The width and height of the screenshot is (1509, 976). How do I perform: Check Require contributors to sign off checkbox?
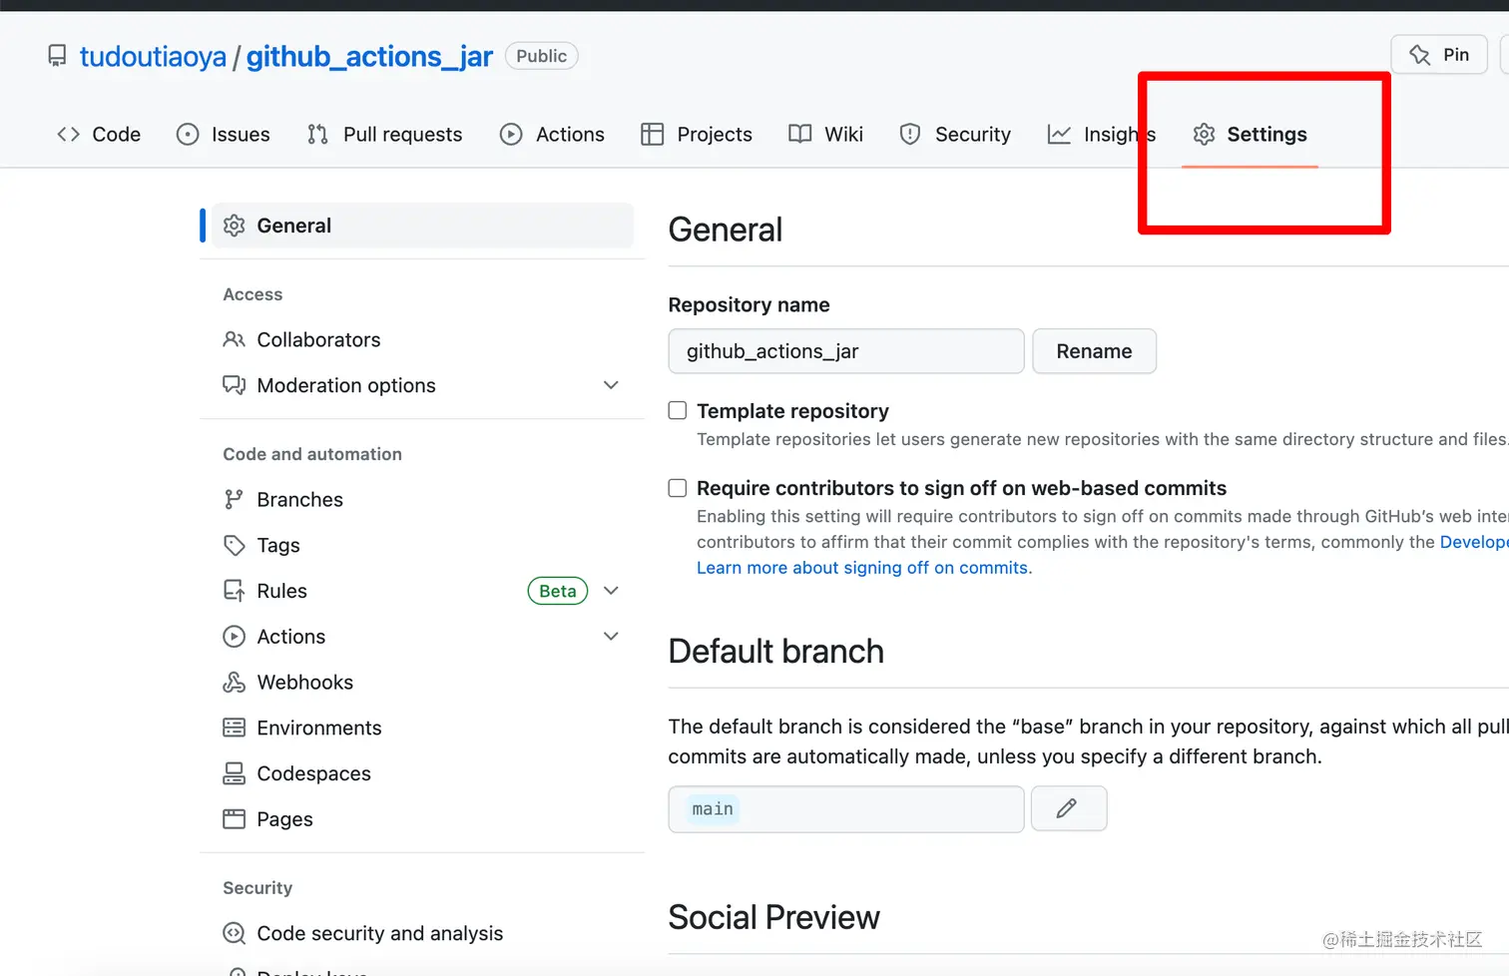(x=678, y=488)
